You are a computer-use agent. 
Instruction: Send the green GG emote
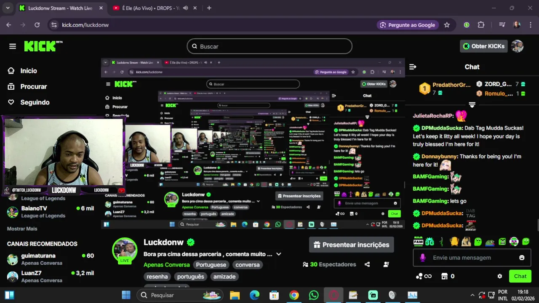pyautogui.click(x=430, y=242)
